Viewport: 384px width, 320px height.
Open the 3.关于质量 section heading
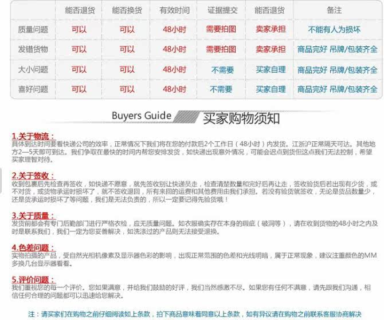point(34,216)
